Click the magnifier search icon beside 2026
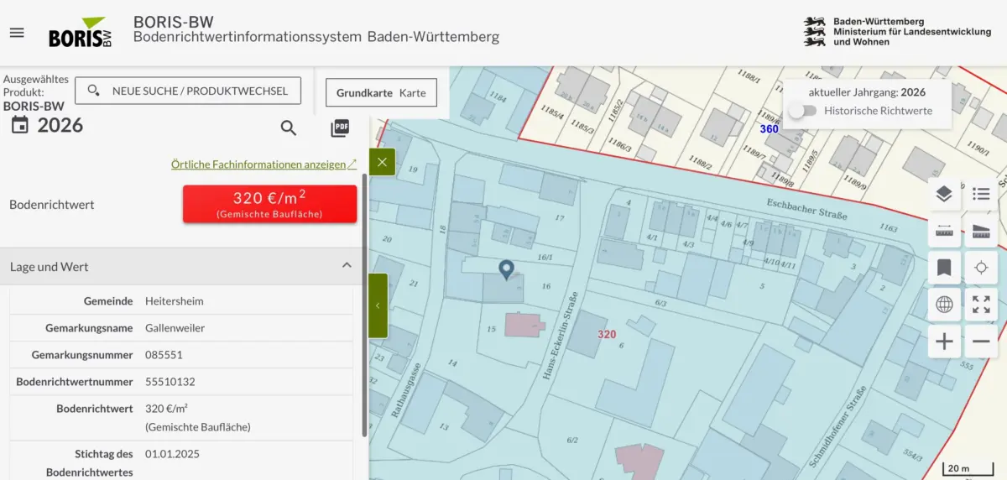The width and height of the screenshot is (1007, 480). (289, 128)
